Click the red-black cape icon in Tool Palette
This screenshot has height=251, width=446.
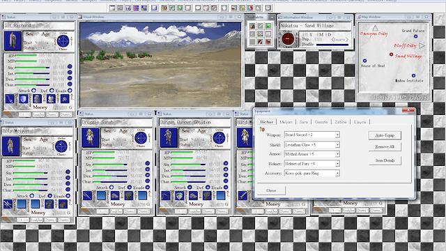[260, 42]
